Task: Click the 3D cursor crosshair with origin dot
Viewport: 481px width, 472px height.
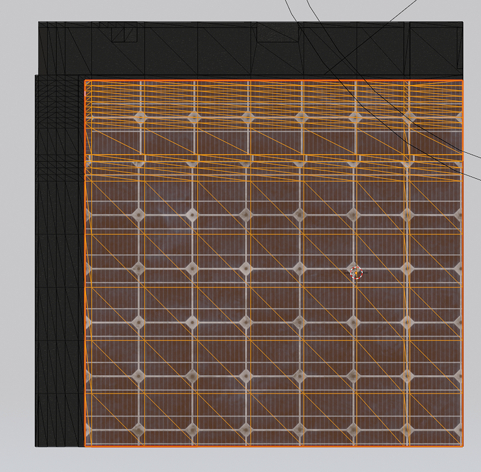Action: coord(356,273)
